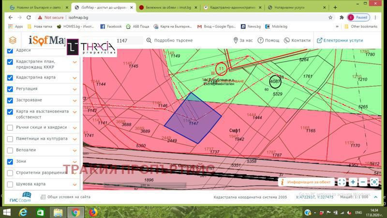Screen dimensions: 387x218
Task: Toggle Карта на възстановената собственост checkbox
Action: (10, 112)
